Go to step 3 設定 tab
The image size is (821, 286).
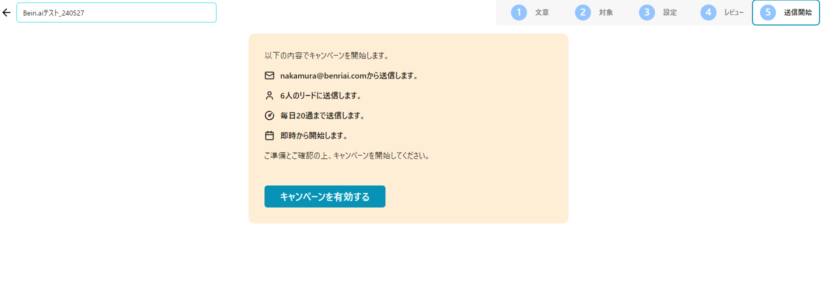coord(658,12)
